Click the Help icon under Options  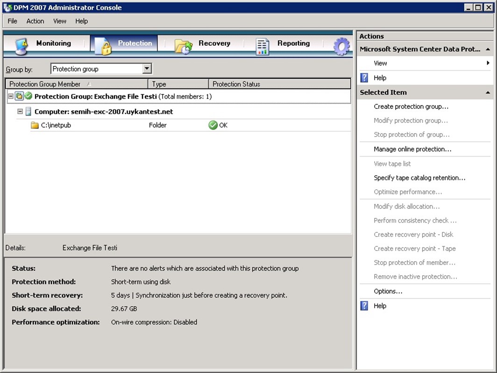click(x=364, y=306)
